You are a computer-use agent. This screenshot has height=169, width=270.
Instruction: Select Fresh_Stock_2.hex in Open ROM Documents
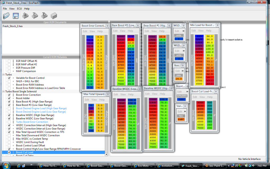pos(13,26)
